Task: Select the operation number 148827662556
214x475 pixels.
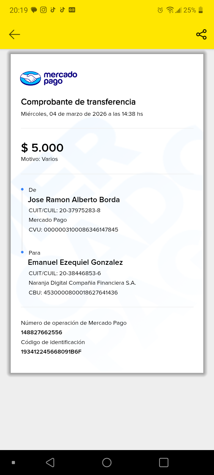Action: (x=42, y=332)
